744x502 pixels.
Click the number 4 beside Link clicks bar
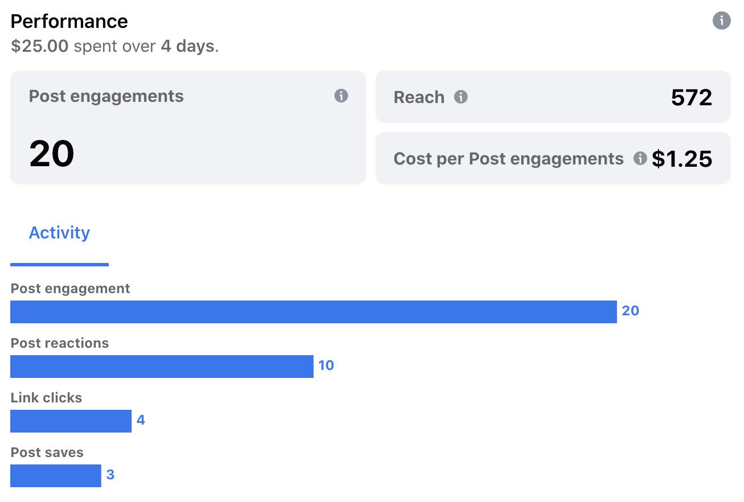tap(141, 420)
